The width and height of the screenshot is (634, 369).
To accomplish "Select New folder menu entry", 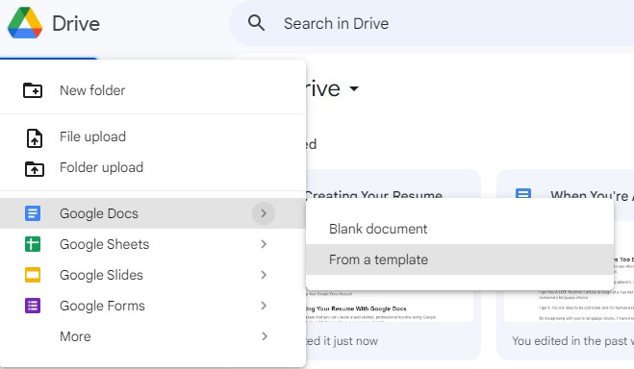I will (x=153, y=90).
